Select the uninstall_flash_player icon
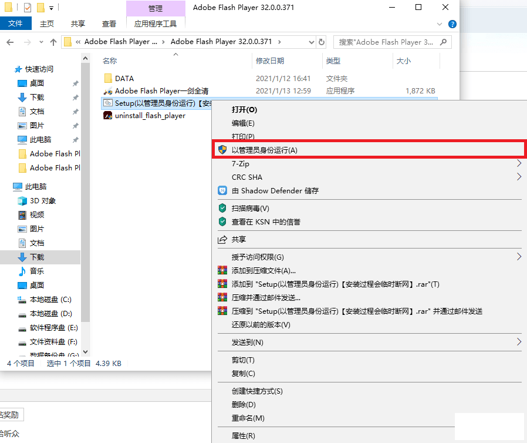This screenshot has height=443, width=527. pos(108,115)
